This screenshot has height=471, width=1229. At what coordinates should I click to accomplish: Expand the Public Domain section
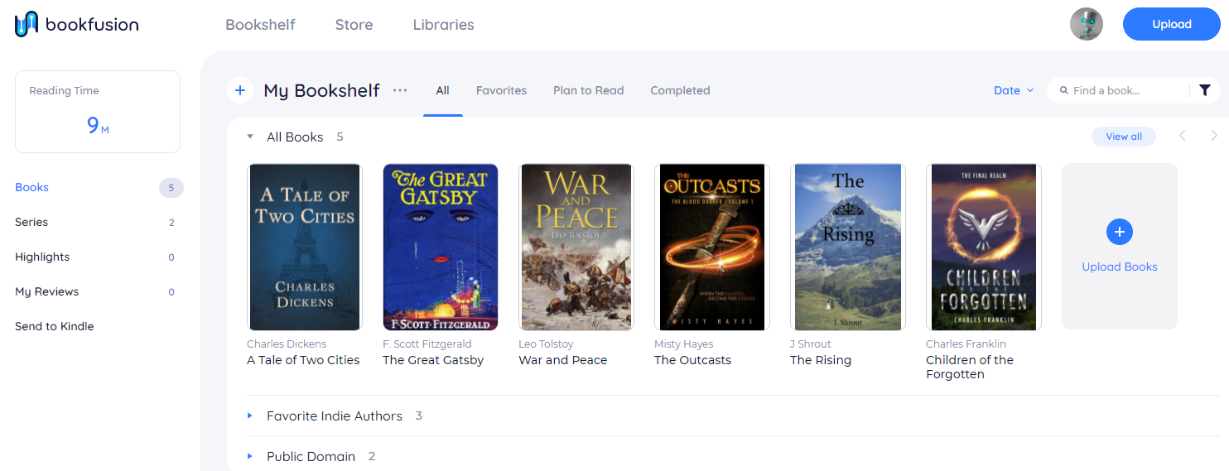pyautogui.click(x=250, y=456)
